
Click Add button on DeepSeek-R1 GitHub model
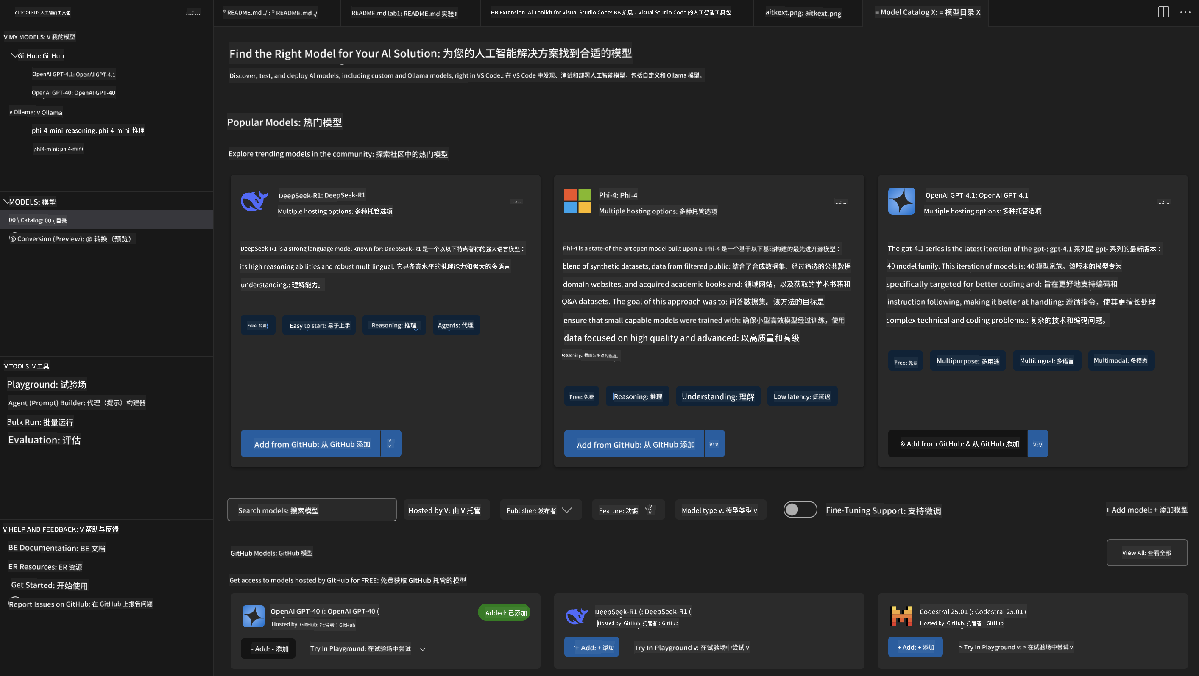point(591,647)
